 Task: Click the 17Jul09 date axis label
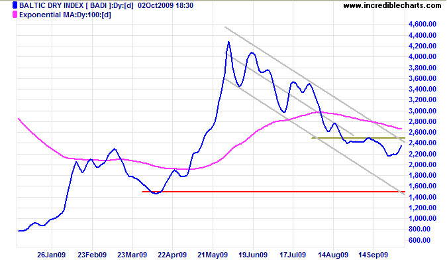click(x=293, y=255)
